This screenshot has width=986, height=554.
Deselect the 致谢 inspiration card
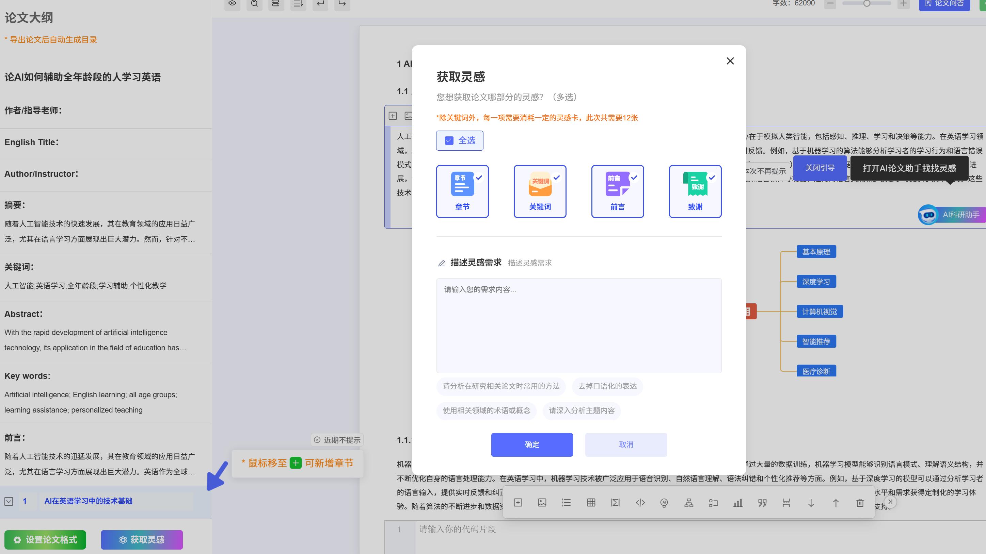coord(695,191)
